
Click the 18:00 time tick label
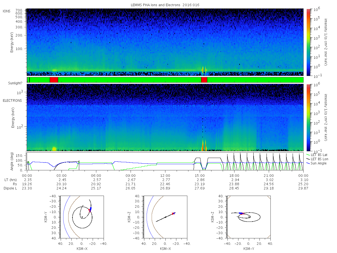[x=234, y=175]
